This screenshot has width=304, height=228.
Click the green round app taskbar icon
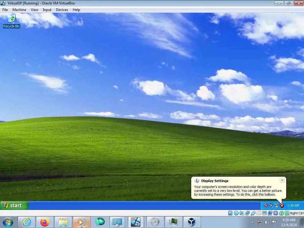pyautogui.click(x=100, y=222)
